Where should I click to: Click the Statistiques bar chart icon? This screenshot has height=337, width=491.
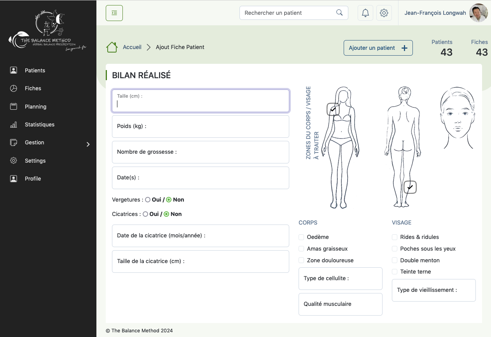14,125
